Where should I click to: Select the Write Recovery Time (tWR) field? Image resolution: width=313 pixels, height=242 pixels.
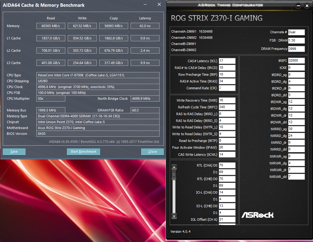pyautogui.click(x=227, y=100)
